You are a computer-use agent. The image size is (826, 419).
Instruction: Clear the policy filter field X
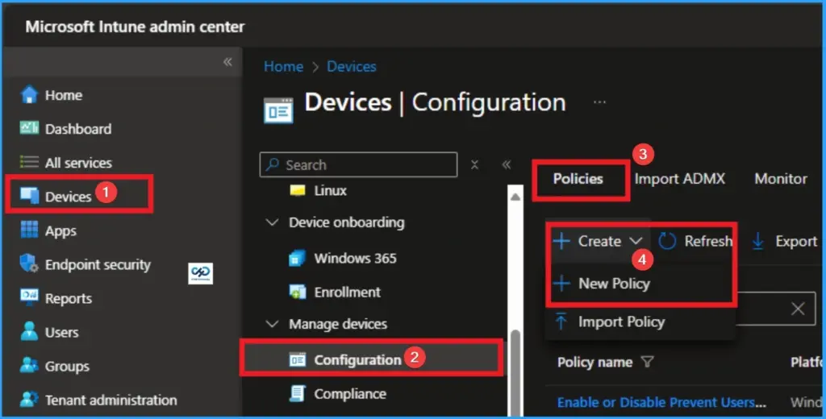(x=798, y=309)
